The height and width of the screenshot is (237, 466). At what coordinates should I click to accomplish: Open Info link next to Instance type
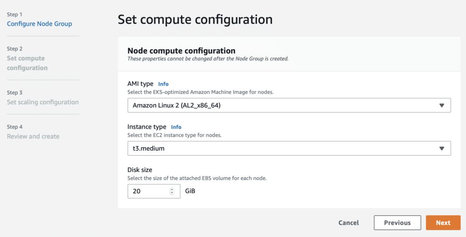(x=176, y=127)
